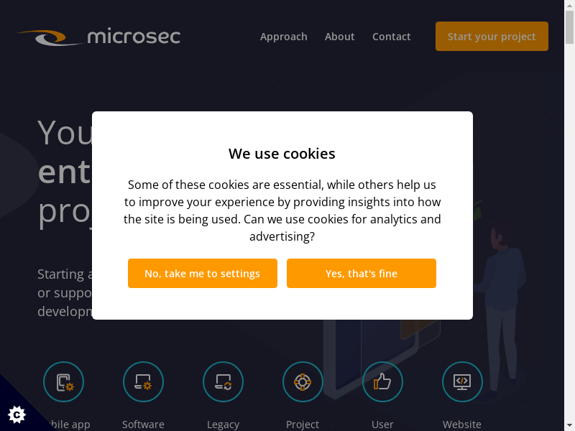Click the Website label text

pyautogui.click(x=462, y=424)
